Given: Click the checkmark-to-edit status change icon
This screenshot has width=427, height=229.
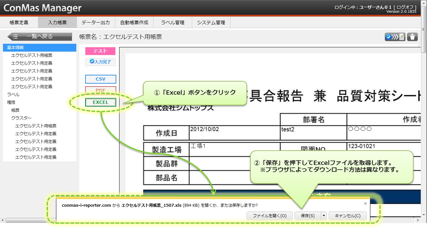Looking at the screenshot, I should [395, 37].
